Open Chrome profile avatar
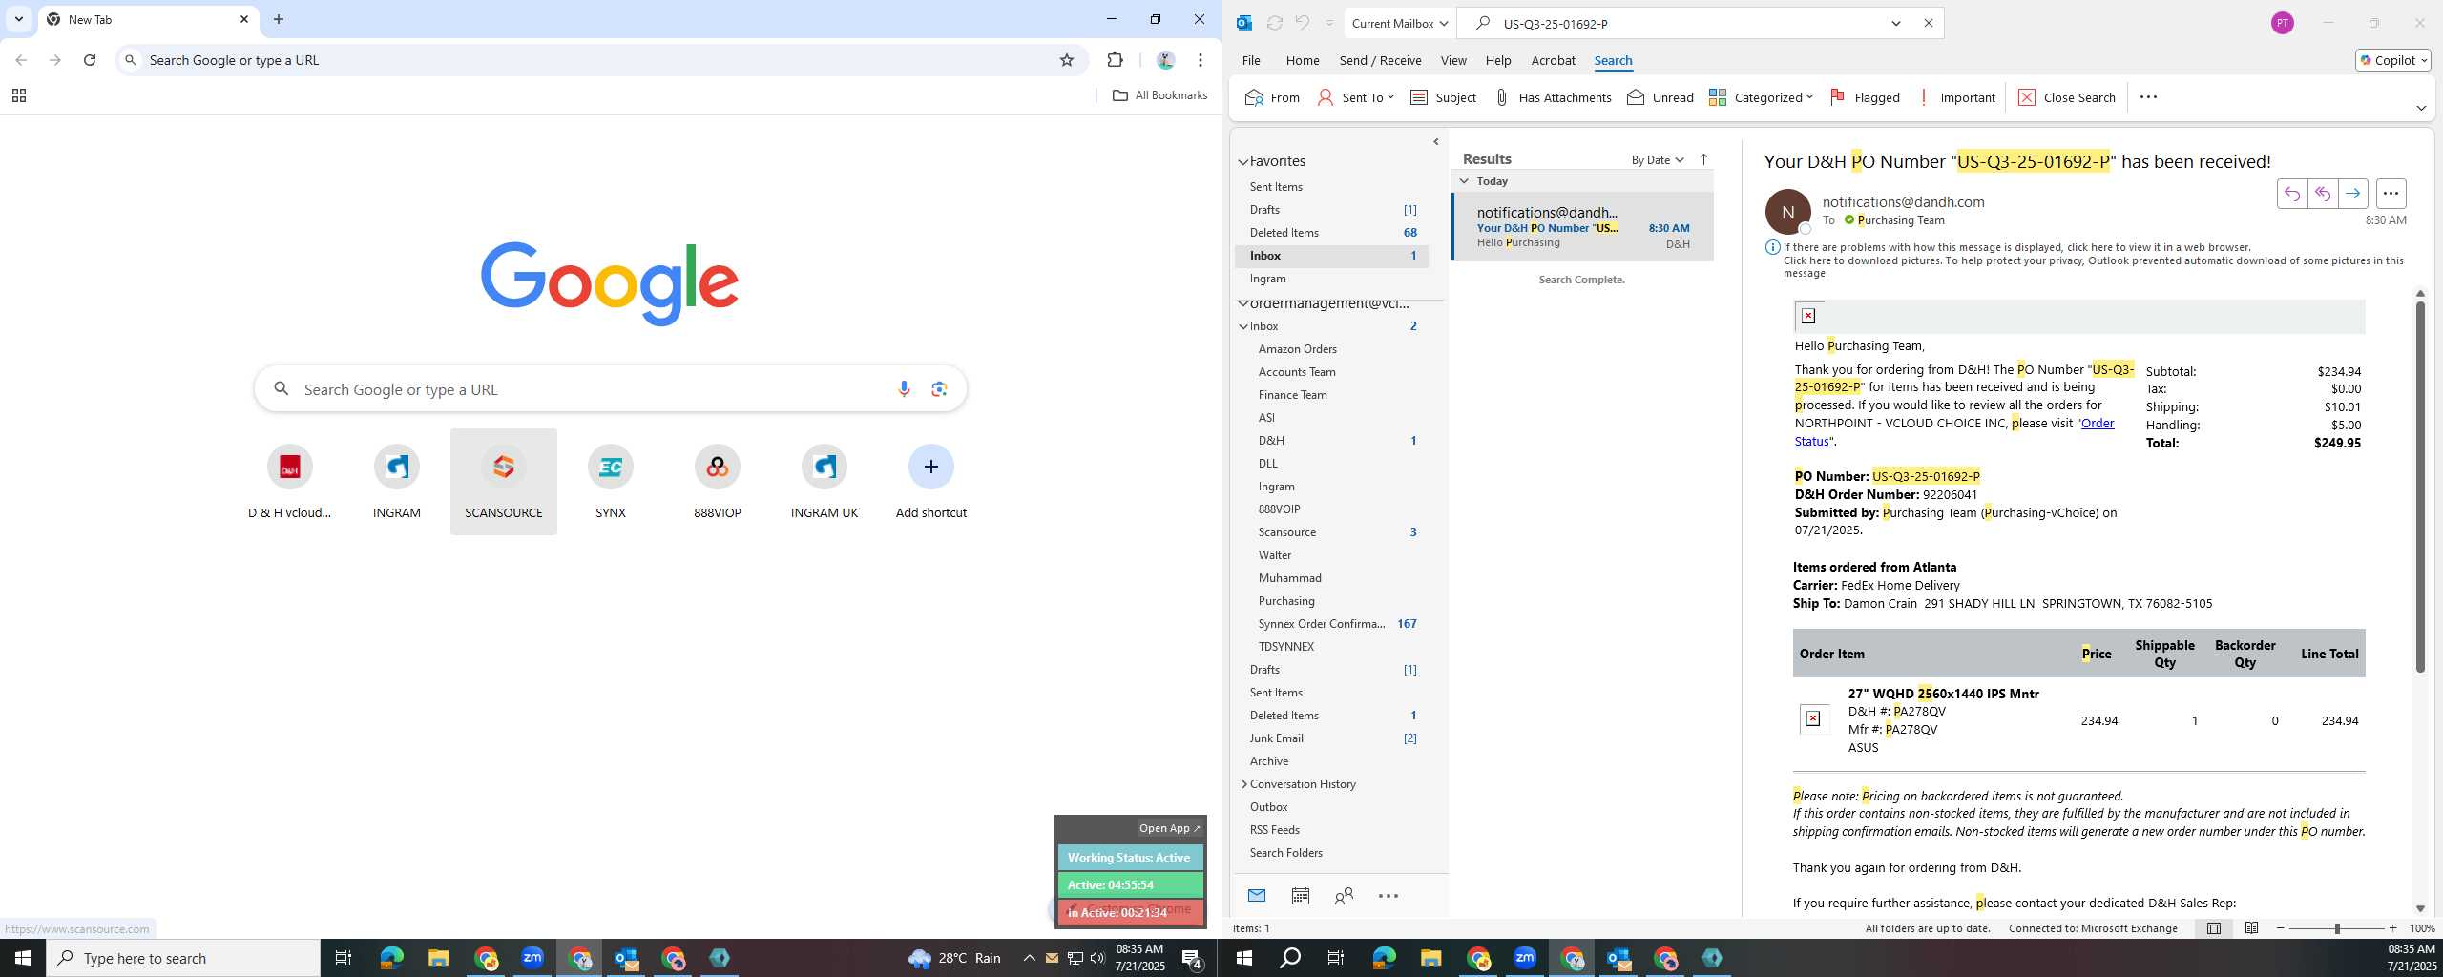Screen dimensions: 2443x977 pos(1165,60)
